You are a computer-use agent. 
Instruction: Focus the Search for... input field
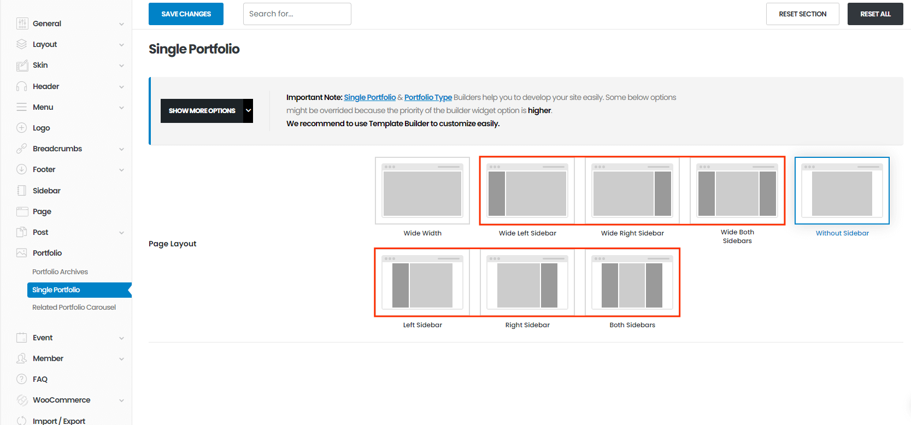point(297,14)
